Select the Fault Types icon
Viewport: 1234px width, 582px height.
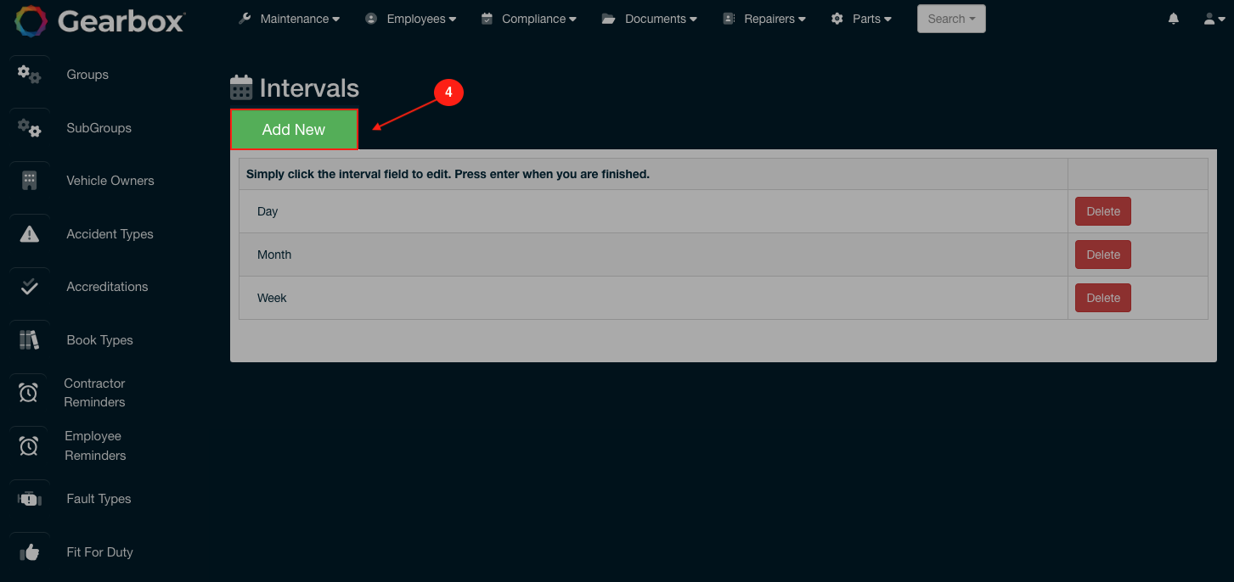click(29, 498)
